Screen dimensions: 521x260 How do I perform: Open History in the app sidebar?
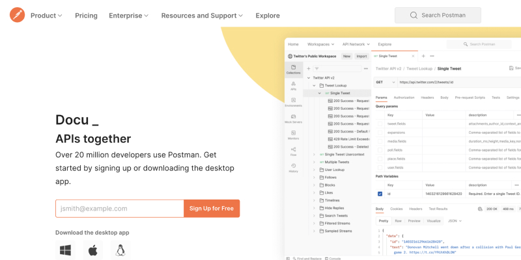(x=294, y=168)
